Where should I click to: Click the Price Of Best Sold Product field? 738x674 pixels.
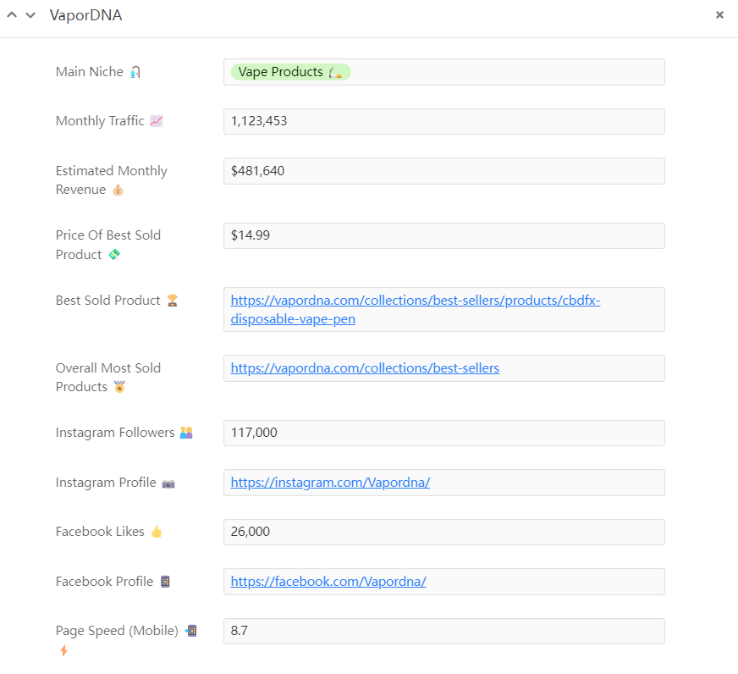pyautogui.click(x=443, y=235)
